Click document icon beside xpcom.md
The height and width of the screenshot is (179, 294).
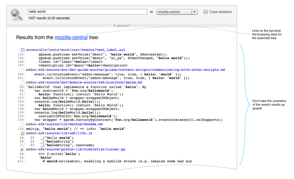pos(22,83)
